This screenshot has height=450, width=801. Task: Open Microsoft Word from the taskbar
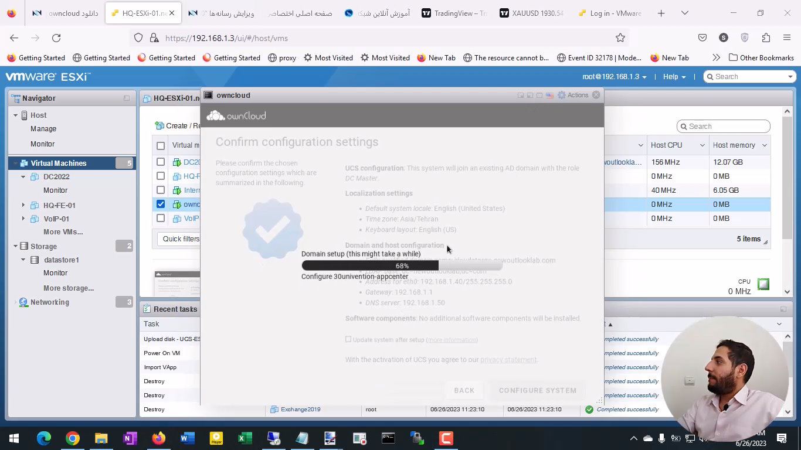tap(188, 438)
